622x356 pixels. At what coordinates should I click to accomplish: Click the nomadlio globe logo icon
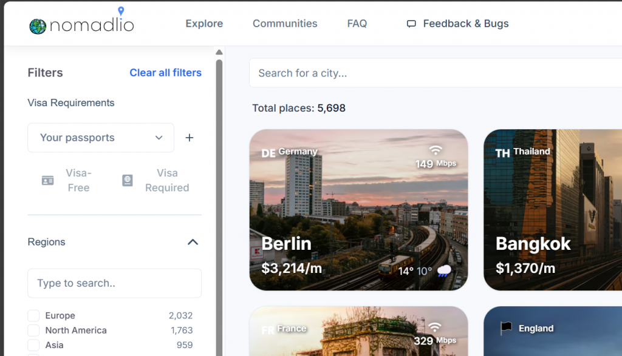(38, 27)
